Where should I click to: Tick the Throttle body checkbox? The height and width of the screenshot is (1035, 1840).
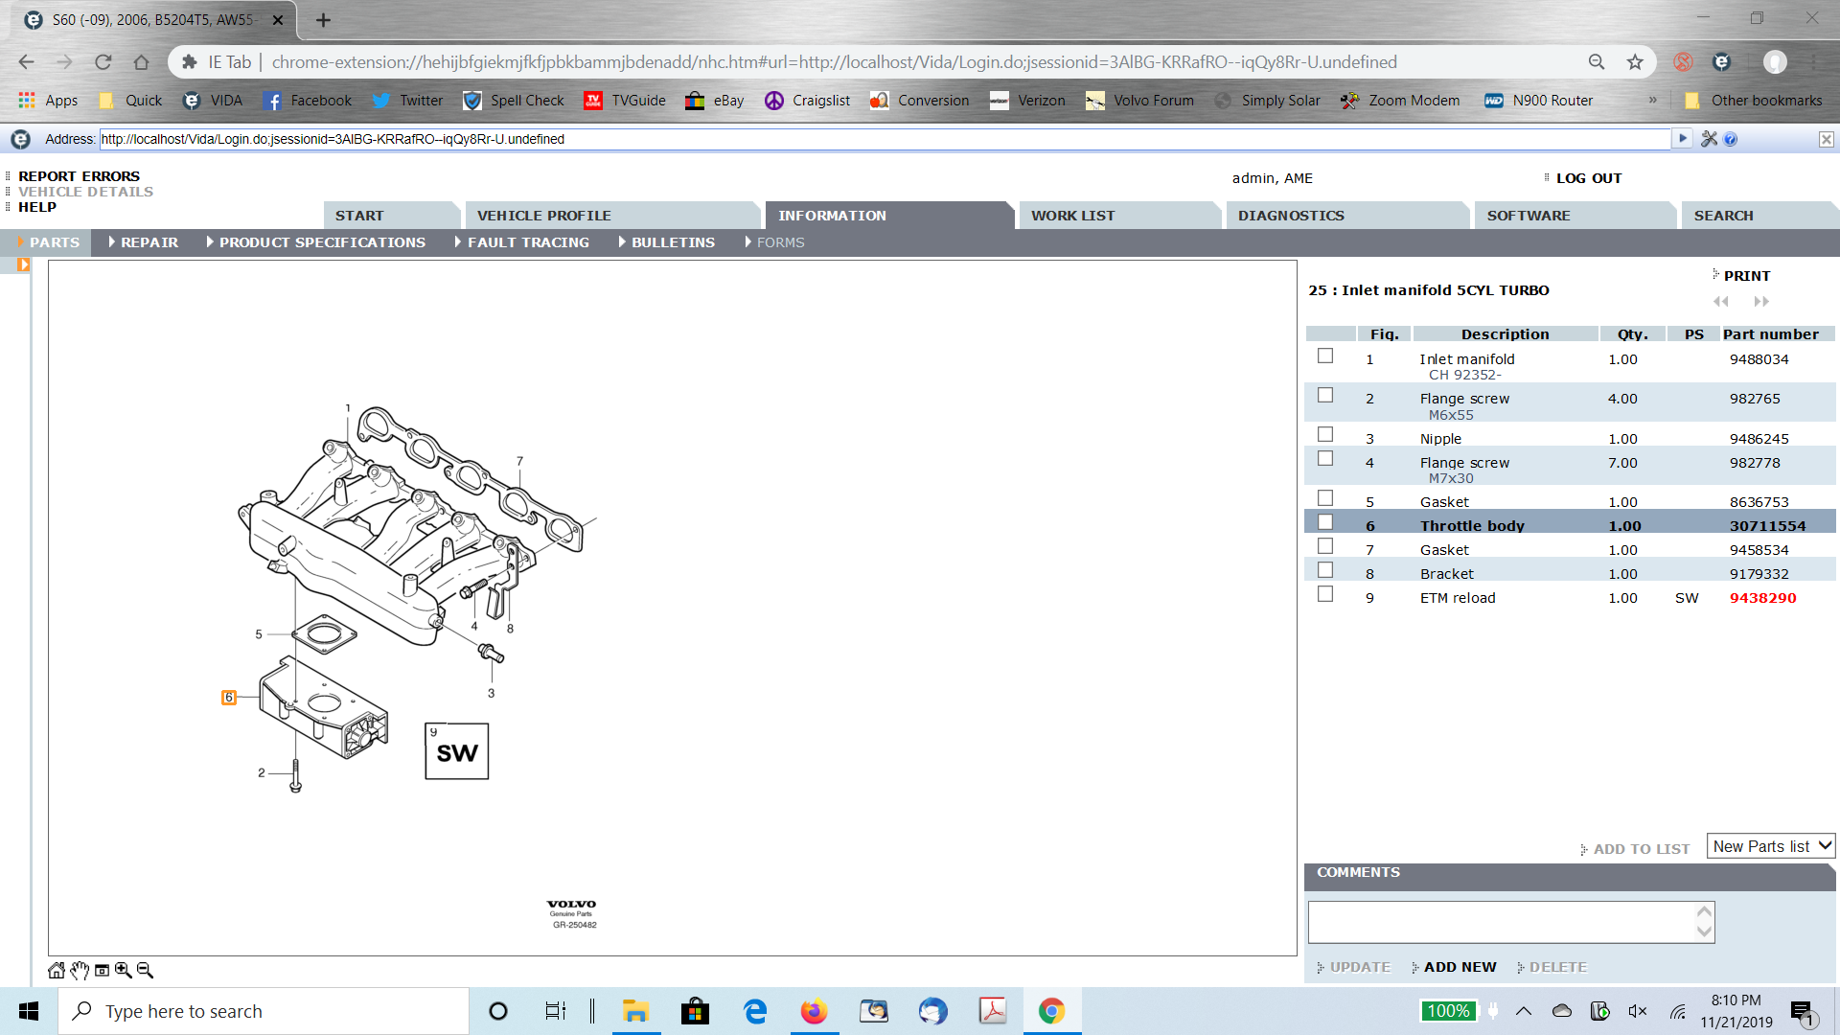1325,522
